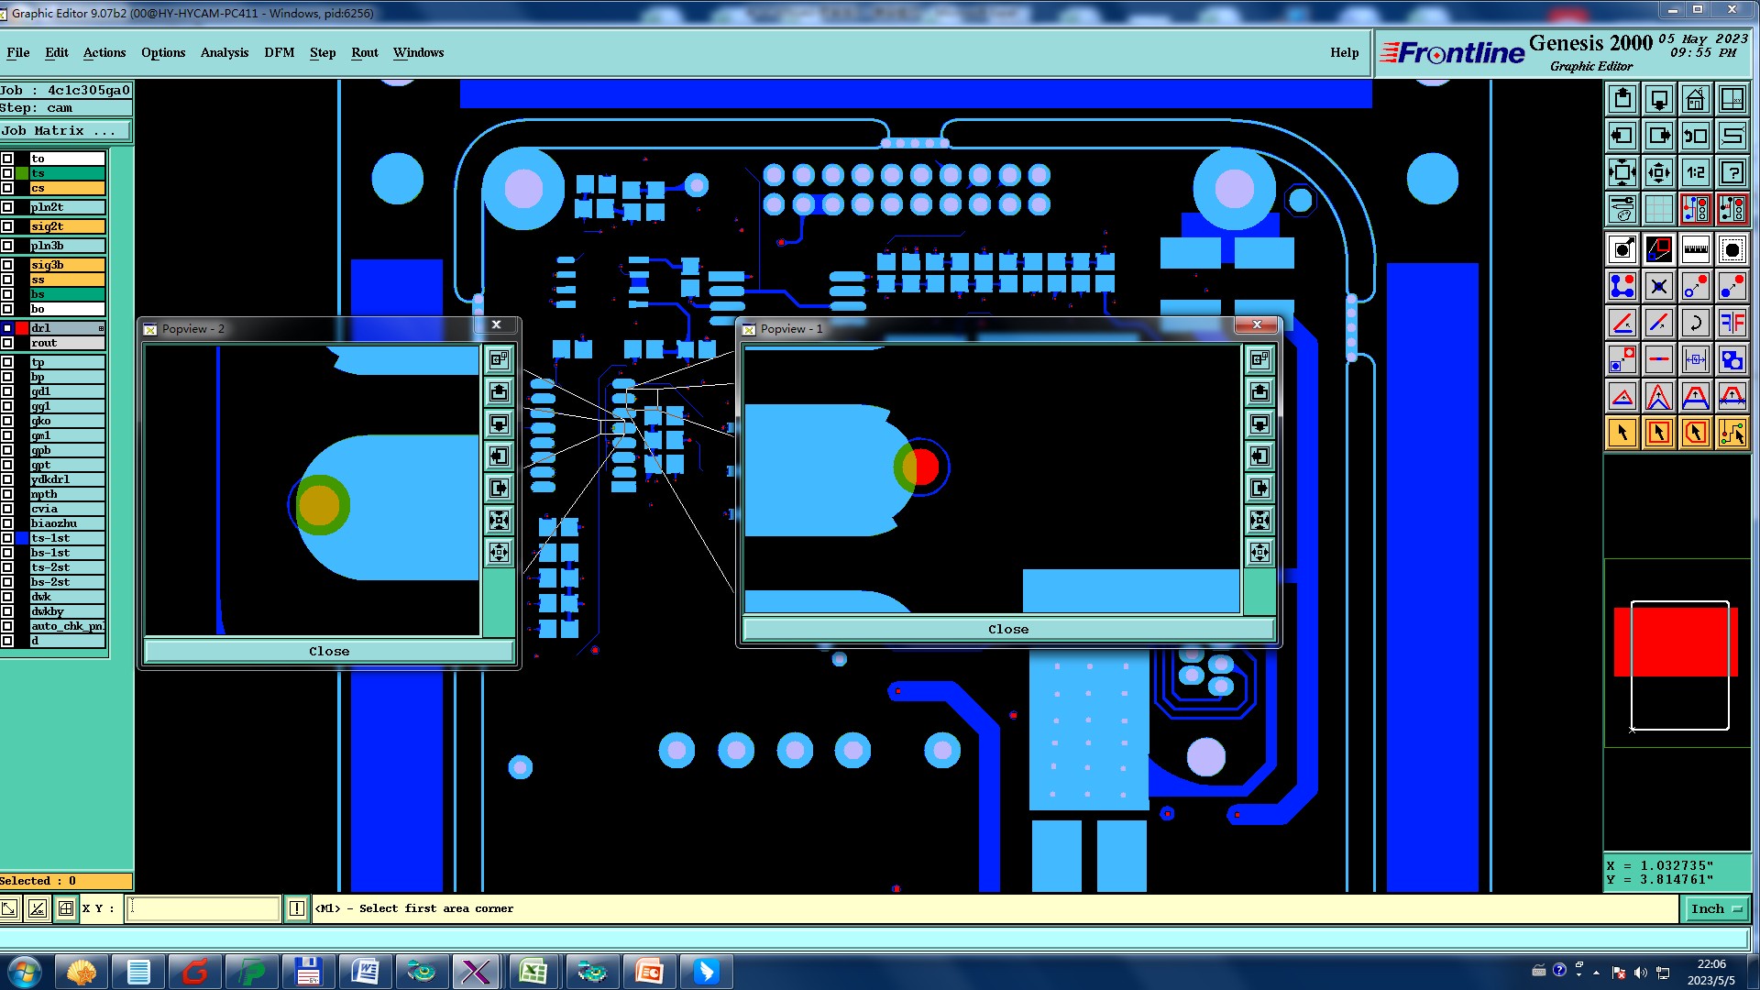Click the red drl layer color swatch

click(x=22, y=328)
